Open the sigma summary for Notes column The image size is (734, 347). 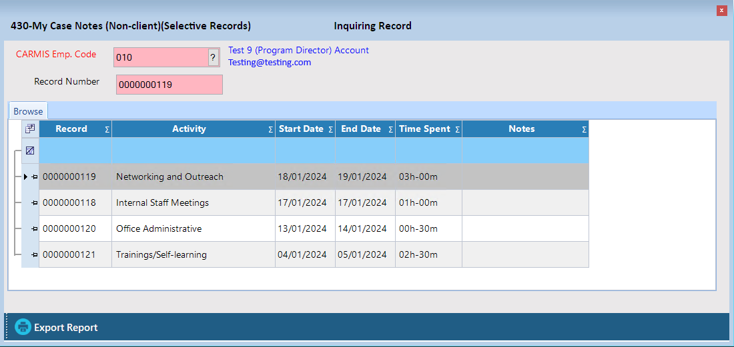coord(584,130)
